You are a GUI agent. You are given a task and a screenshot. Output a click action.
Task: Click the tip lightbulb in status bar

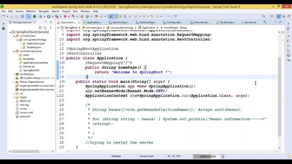tap(289, 157)
